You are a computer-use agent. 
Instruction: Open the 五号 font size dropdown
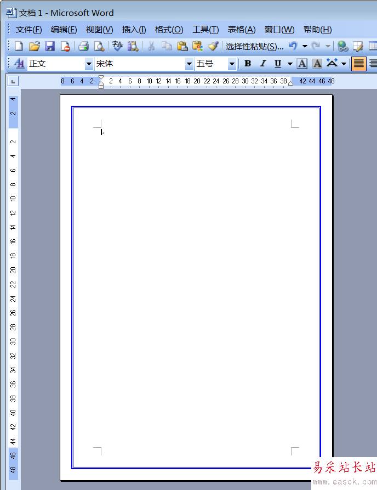(232, 64)
